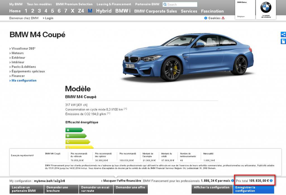The height and width of the screenshot is (195, 286).
Task: Click the document icon below share
Action: (283, 41)
